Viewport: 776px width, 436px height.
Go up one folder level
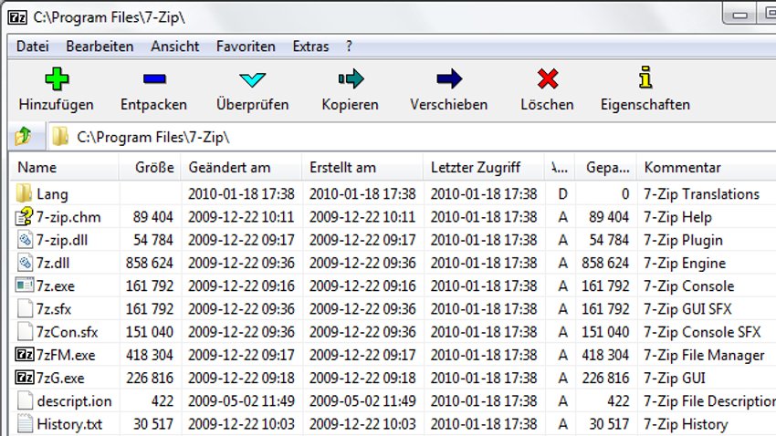[x=23, y=136]
